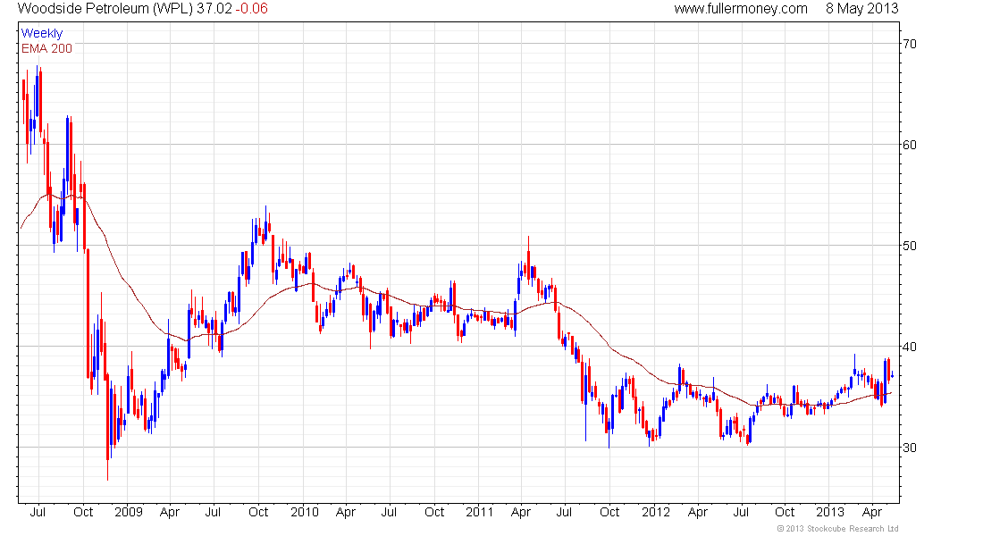Click the 40 price axis label
Image resolution: width=983 pixels, height=536 pixels.
coord(909,347)
